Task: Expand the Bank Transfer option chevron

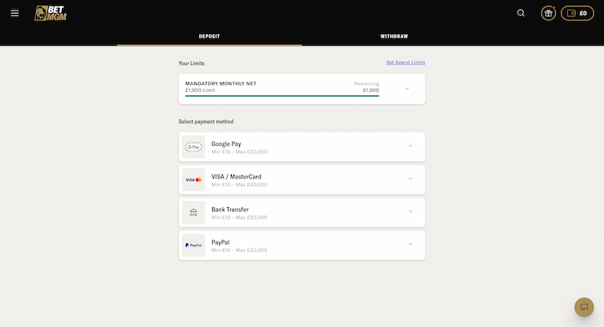Action: 410,211
